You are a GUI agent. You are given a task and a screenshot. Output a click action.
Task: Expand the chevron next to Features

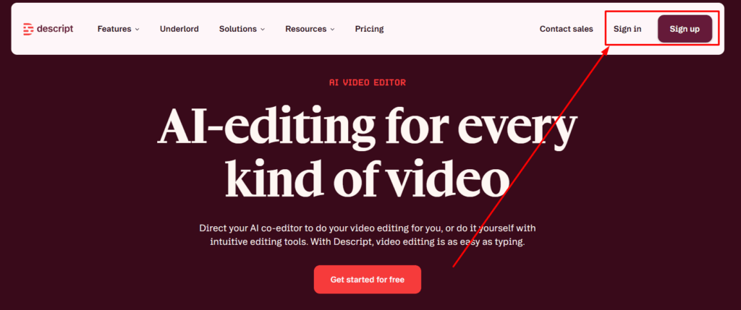(137, 30)
